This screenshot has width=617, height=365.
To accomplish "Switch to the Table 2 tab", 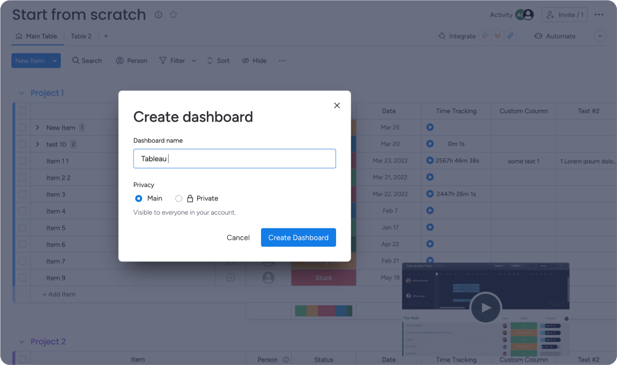I will [81, 36].
